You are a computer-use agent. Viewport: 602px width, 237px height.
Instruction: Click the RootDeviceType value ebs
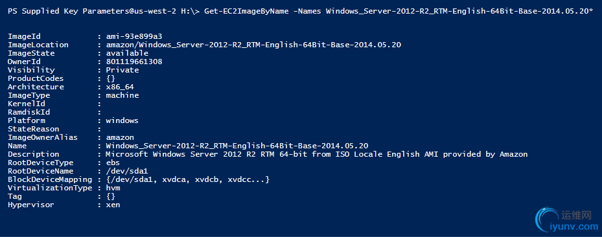pyautogui.click(x=113, y=163)
